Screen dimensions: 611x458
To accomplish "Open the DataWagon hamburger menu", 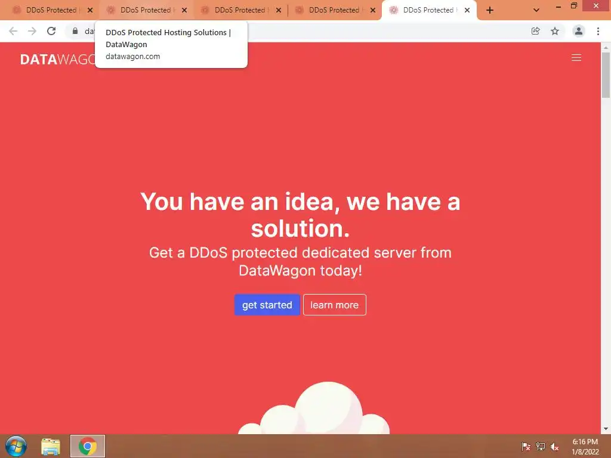I will pyautogui.click(x=576, y=58).
